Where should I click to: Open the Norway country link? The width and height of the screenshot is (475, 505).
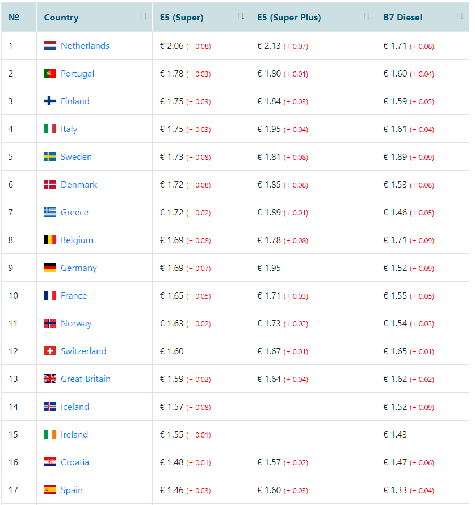coord(76,324)
